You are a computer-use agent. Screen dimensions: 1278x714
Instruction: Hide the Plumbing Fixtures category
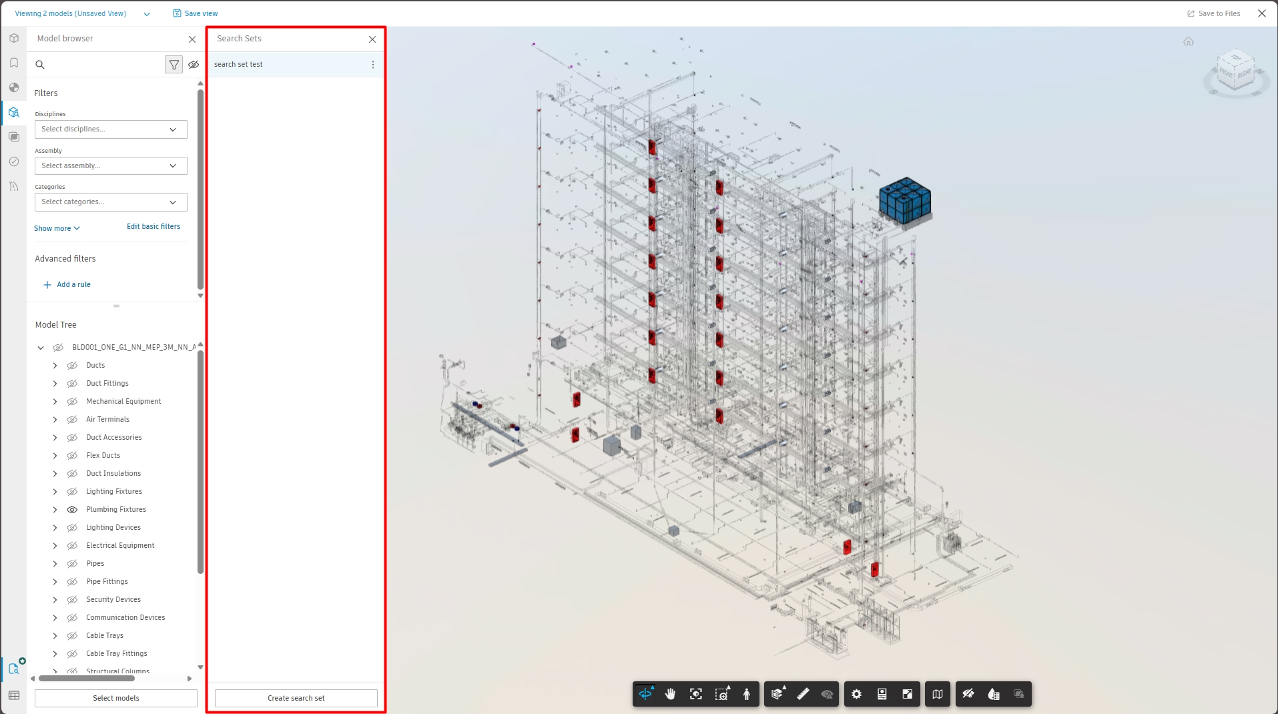72,510
